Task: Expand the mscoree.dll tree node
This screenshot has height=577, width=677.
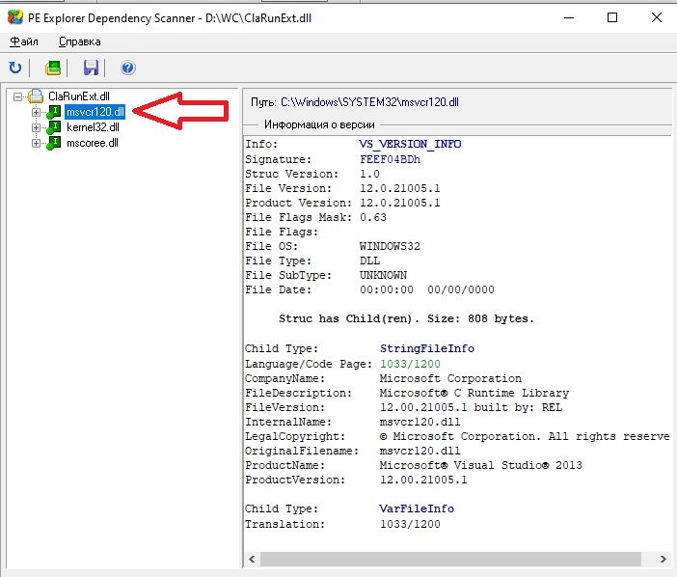Action: (x=37, y=143)
